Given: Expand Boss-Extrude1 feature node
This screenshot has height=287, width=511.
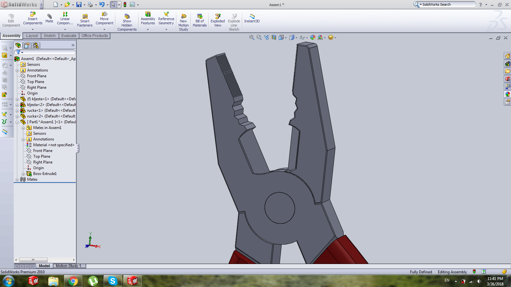Looking at the screenshot, I should click(x=23, y=174).
